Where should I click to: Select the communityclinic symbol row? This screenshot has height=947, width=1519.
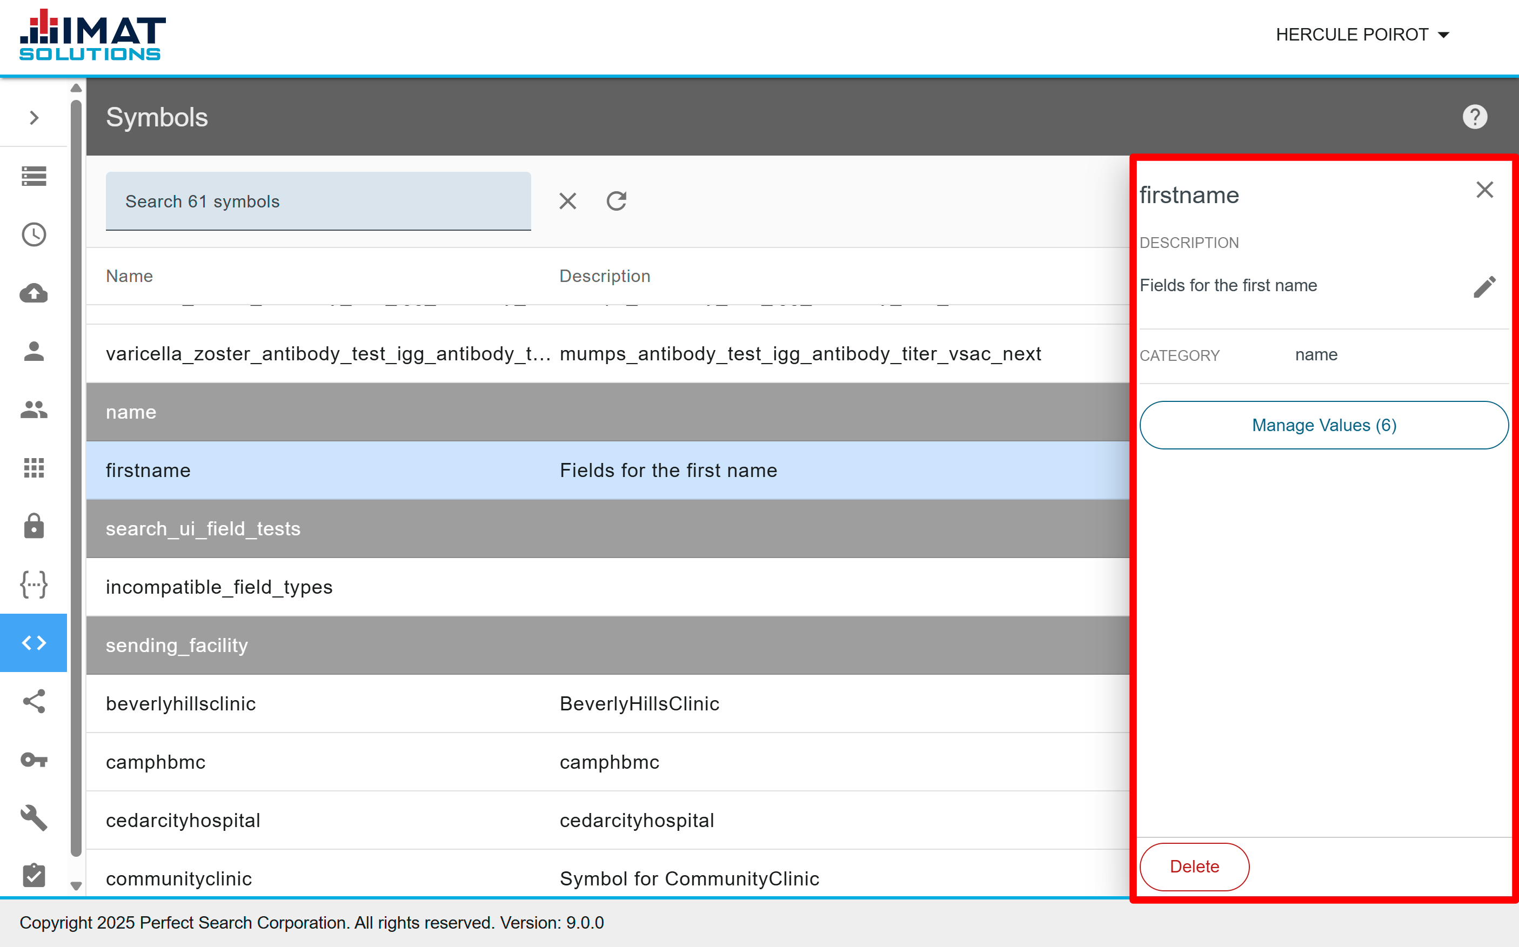(x=607, y=874)
